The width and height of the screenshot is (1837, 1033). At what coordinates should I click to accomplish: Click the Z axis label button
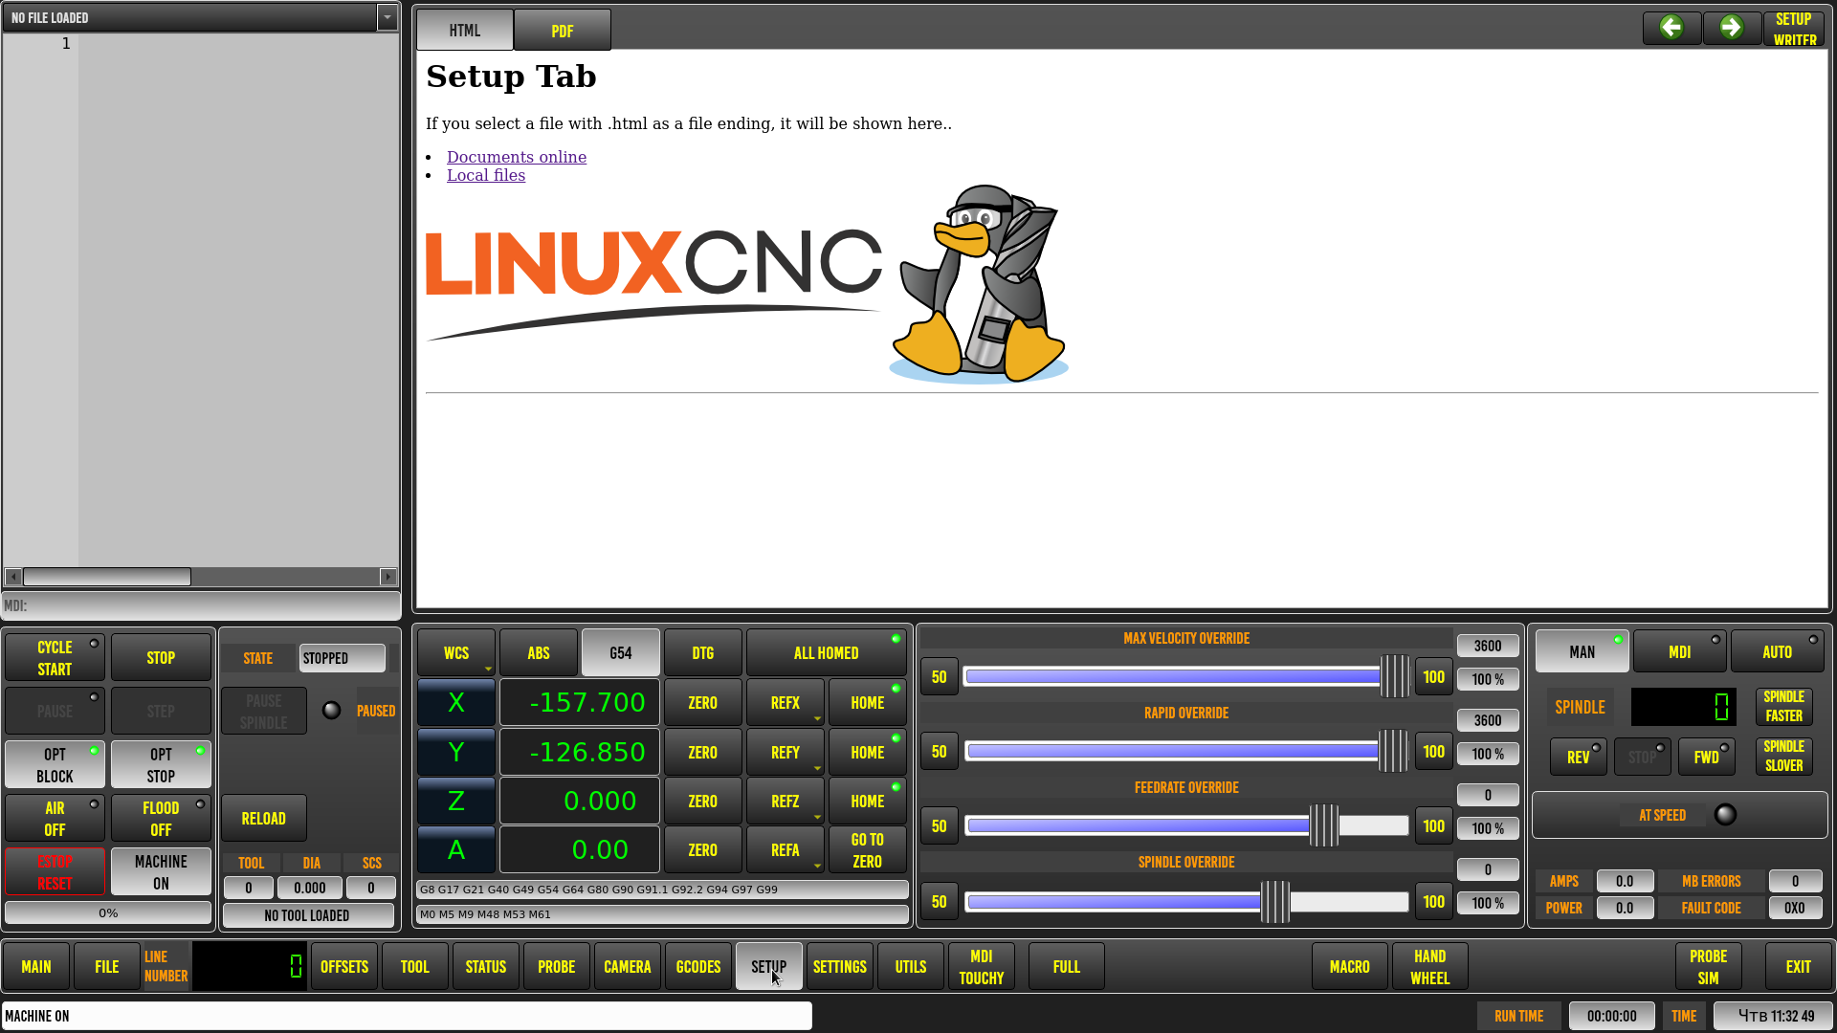(x=456, y=801)
